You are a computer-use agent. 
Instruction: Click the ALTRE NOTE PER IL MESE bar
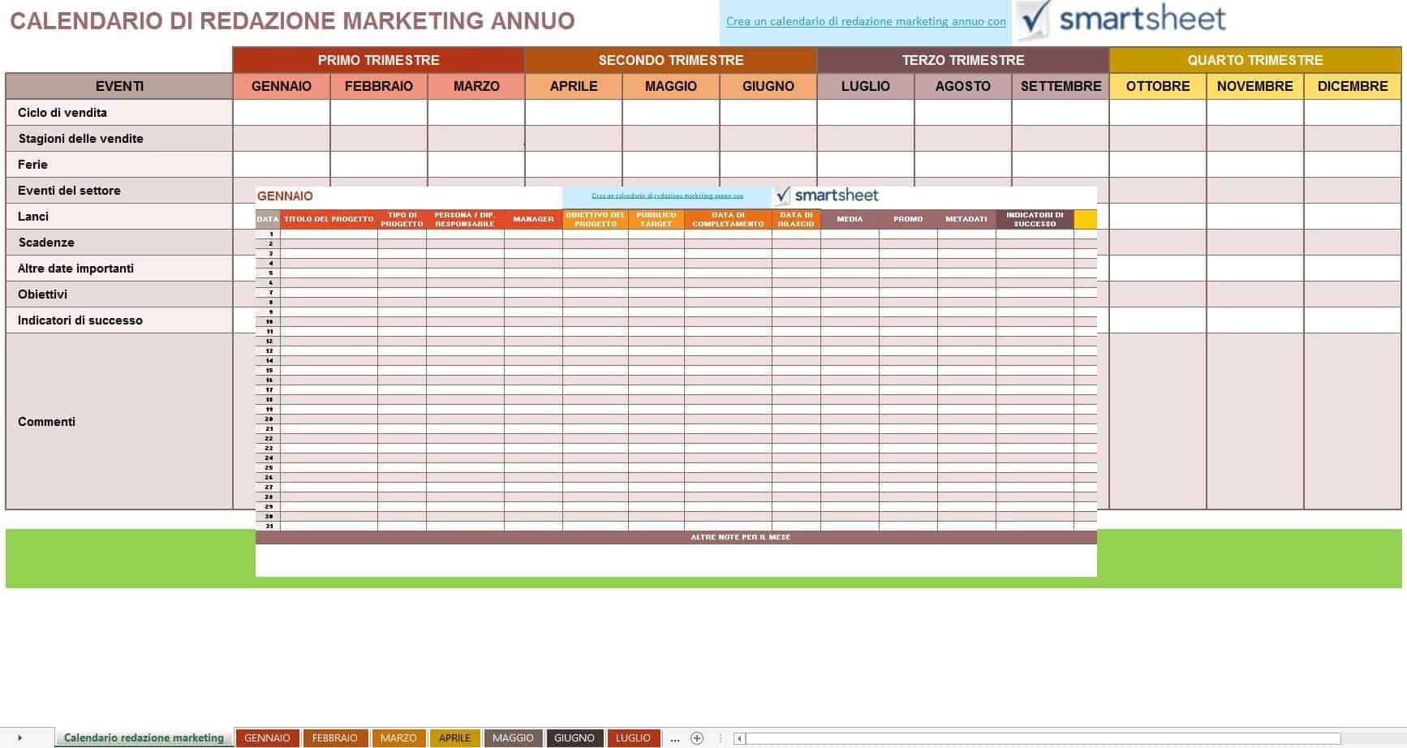pos(676,537)
